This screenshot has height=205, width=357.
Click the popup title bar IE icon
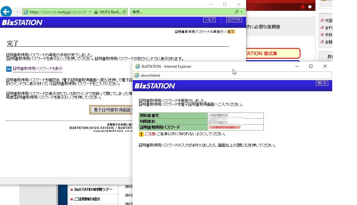(x=138, y=66)
